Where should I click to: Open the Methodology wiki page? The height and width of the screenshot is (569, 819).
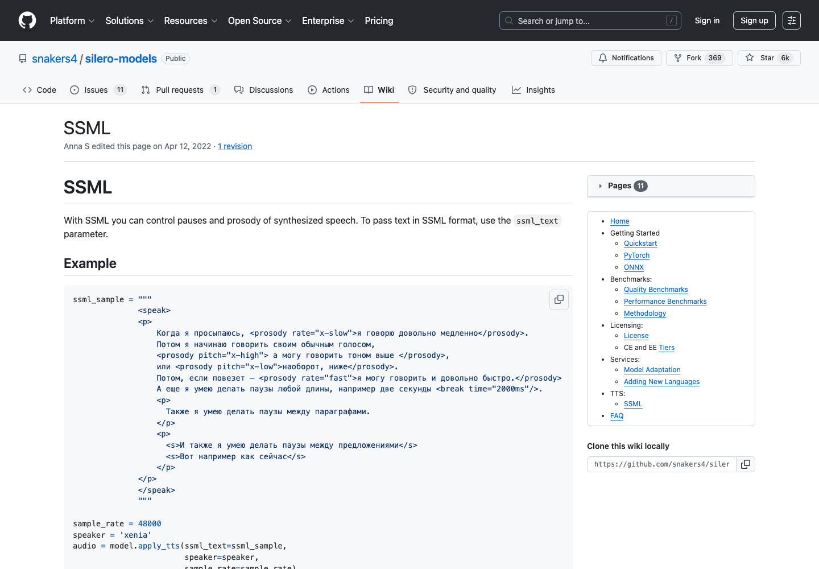pos(644,314)
